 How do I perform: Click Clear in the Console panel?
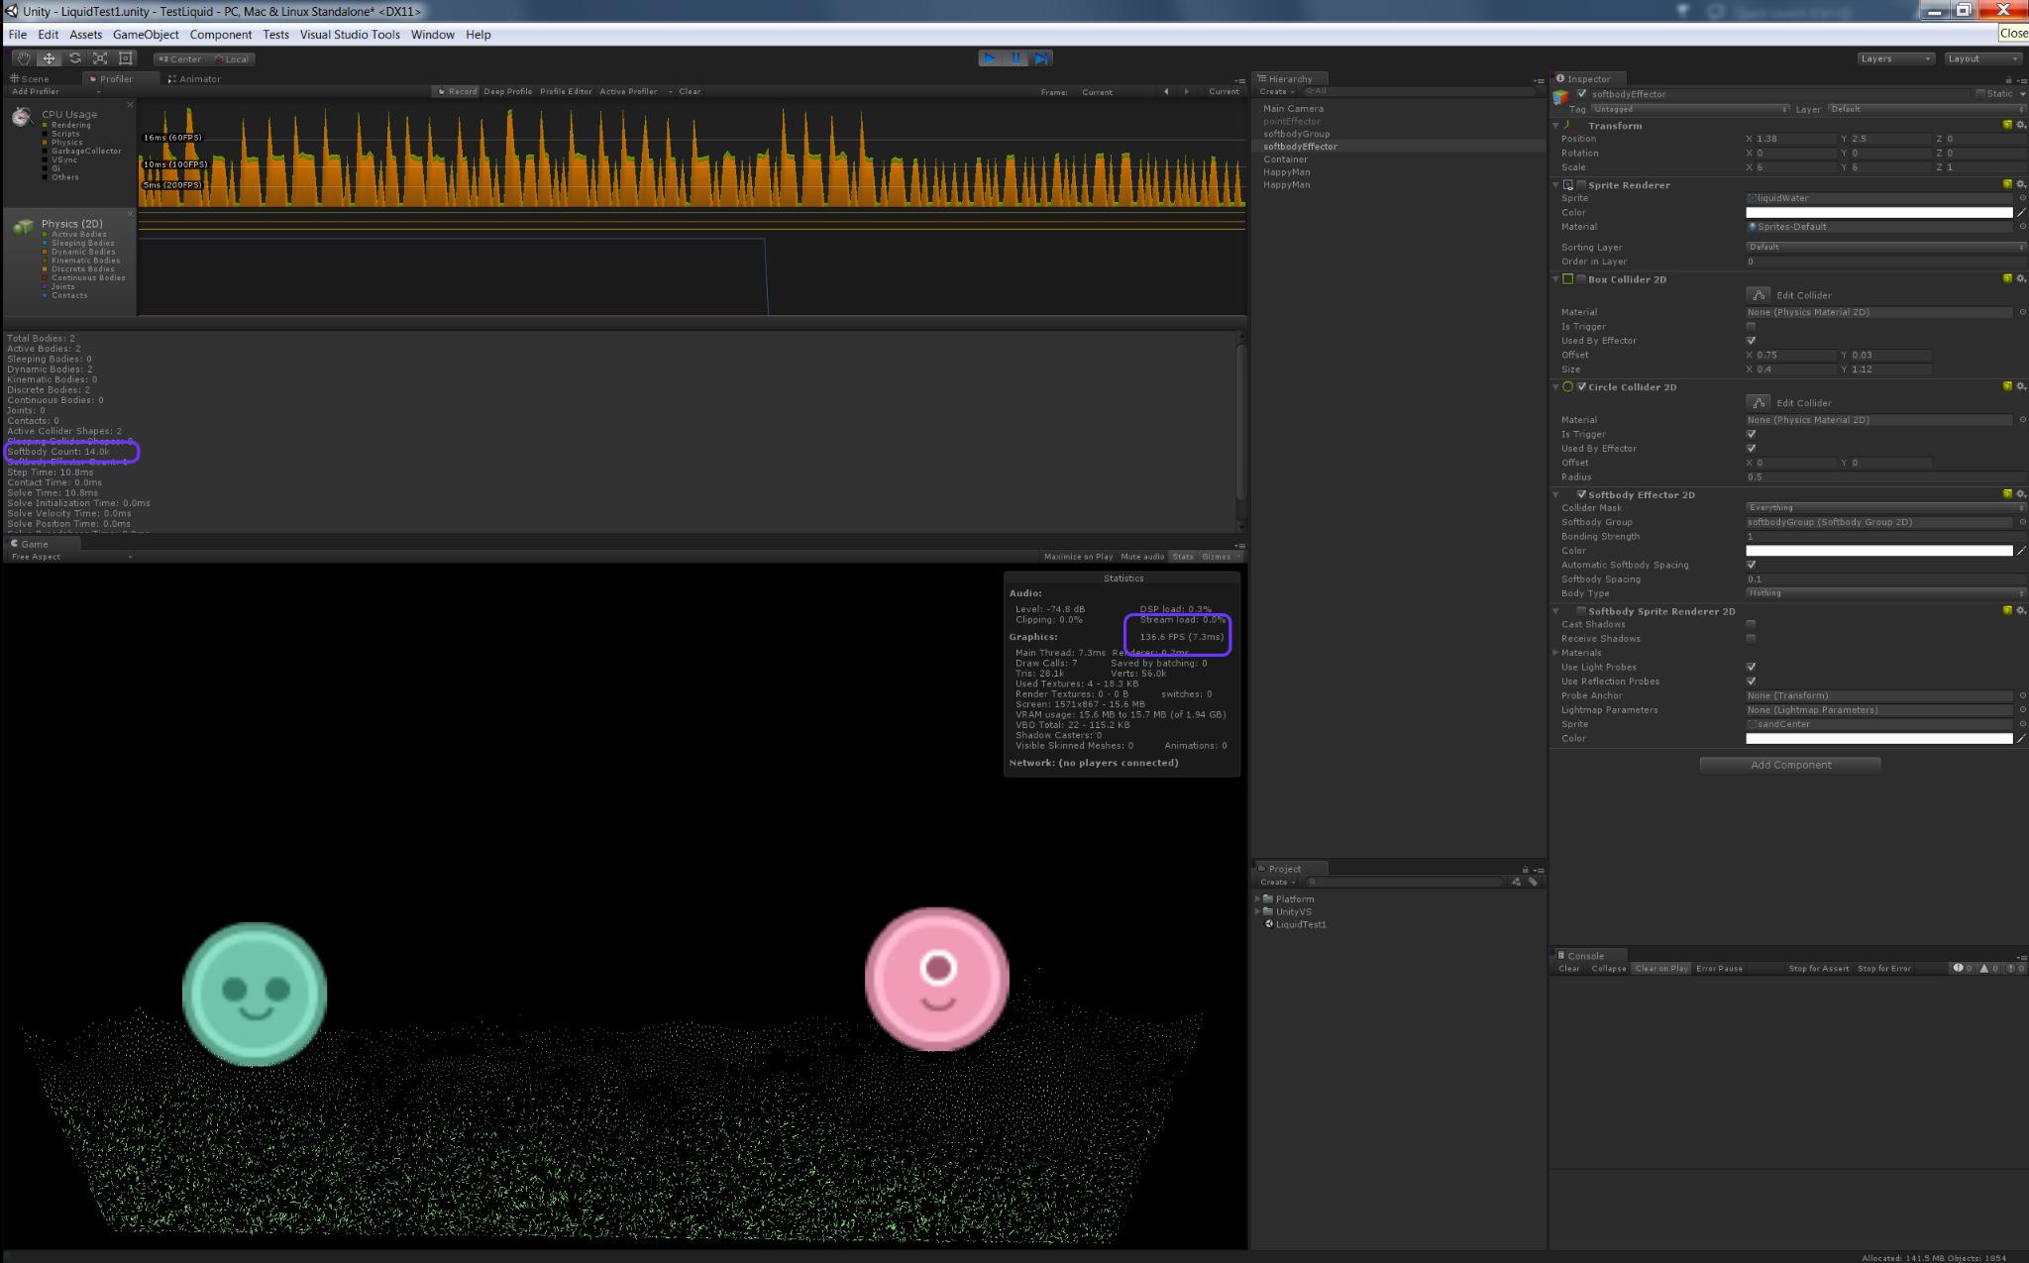point(1569,968)
